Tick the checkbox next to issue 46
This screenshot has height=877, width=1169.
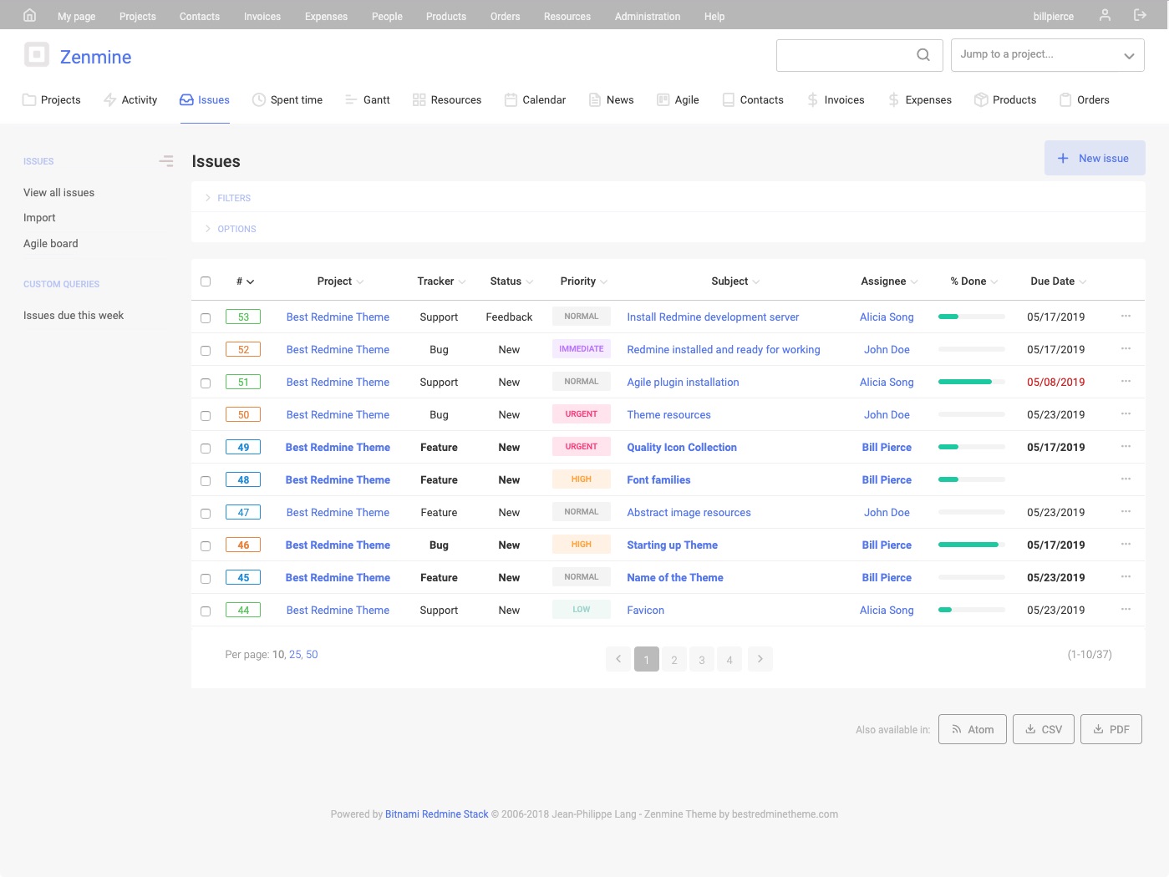coord(206,545)
